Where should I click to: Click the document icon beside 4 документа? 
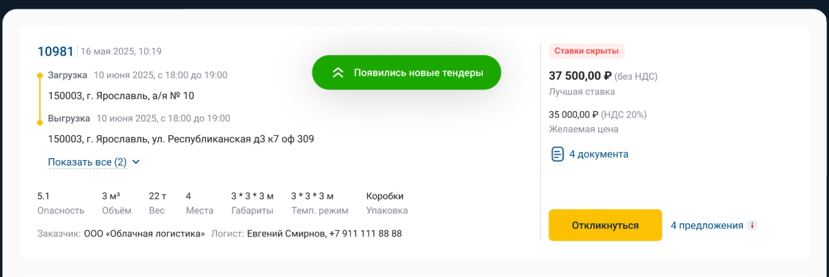point(558,154)
